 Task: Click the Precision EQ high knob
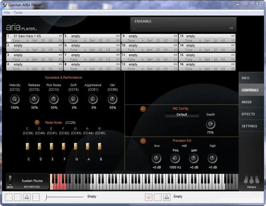(212, 158)
